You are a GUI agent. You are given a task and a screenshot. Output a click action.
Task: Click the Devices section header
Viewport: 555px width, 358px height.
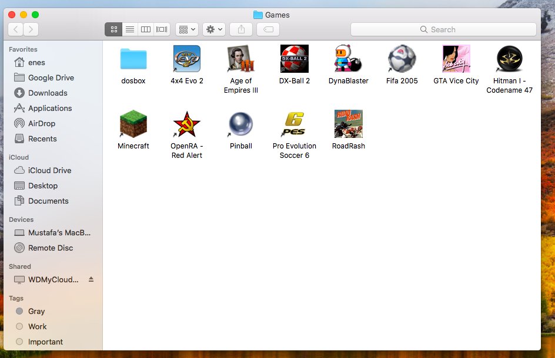click(21, 219)
